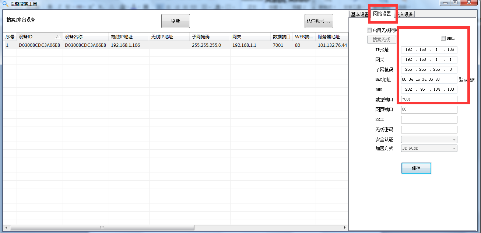Sort by the 序号 column header
The width and height of the screenshot is (481, 233).
pos(10,37)
